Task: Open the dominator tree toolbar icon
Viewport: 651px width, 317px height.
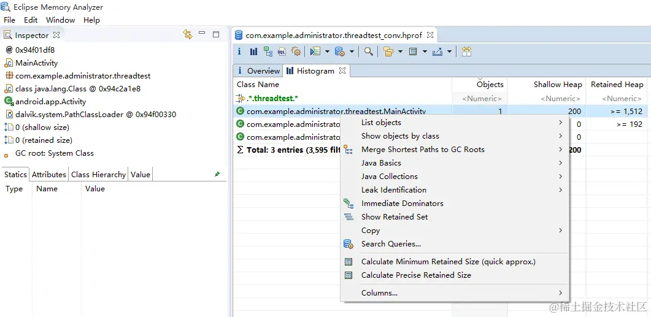Action: (268, 52)
